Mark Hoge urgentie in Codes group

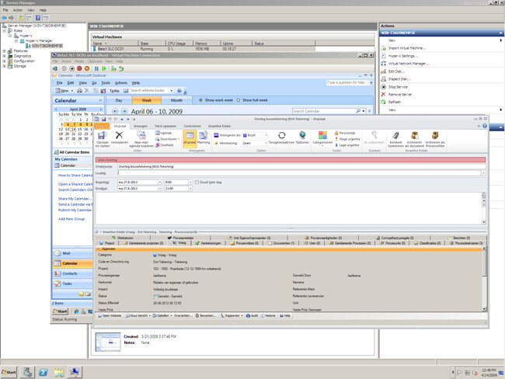pos(347,139)
